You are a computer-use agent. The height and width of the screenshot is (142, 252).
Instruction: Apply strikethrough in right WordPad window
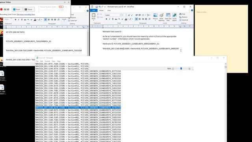(x=116, y=19)
